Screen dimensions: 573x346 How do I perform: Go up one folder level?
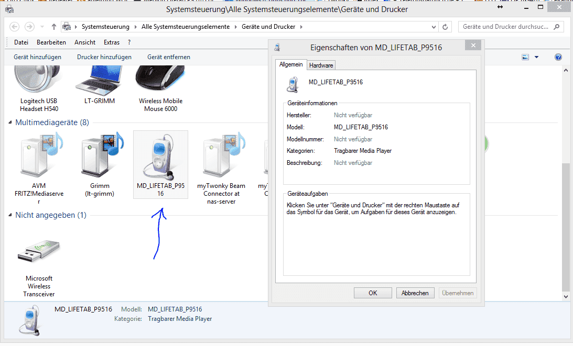coord(53,27)
